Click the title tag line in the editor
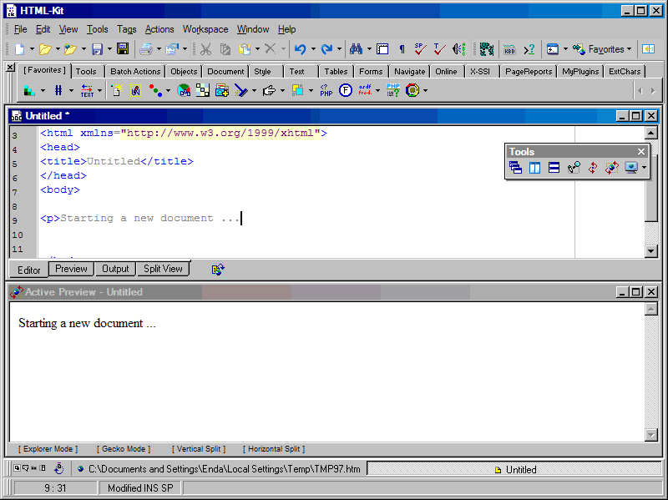This screenshot has width=668, height=500. point(117,161)
